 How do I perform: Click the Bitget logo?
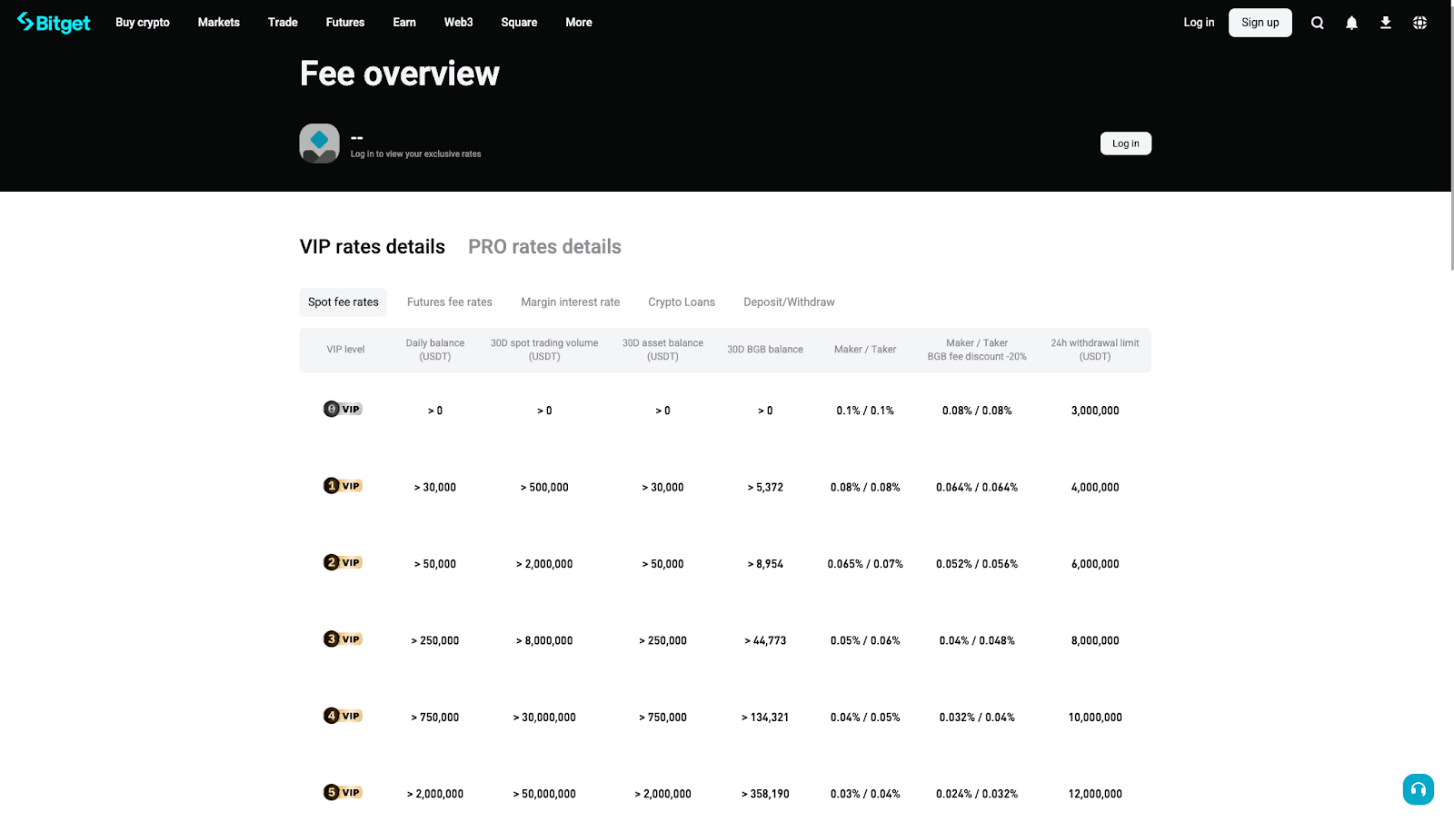pos(53,22)
